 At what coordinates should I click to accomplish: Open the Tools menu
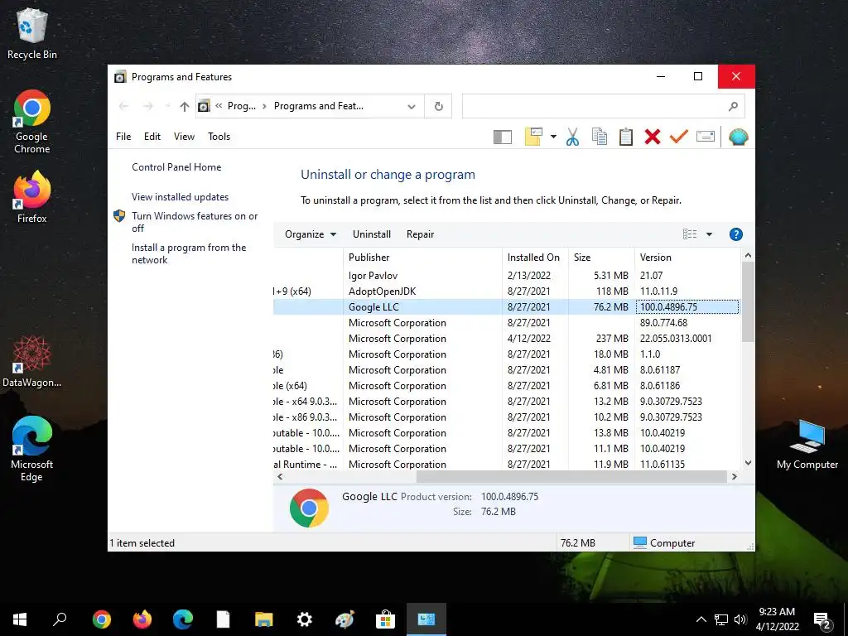tap(219, 137)
